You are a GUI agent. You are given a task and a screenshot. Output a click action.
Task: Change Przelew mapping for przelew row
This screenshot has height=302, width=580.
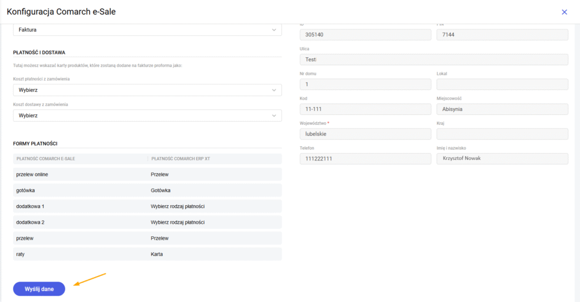tap(160, 239)
